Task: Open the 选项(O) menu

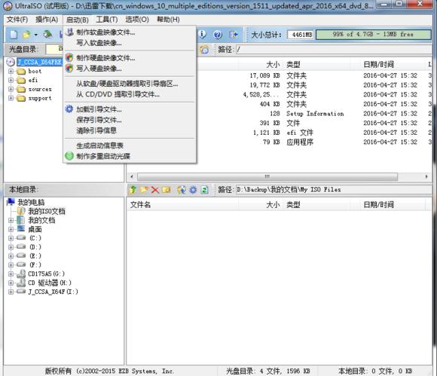Action: 137,20
